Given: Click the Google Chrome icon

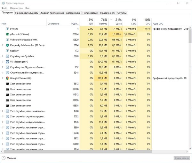Looking at the screenshot, I should pos(7,78).
